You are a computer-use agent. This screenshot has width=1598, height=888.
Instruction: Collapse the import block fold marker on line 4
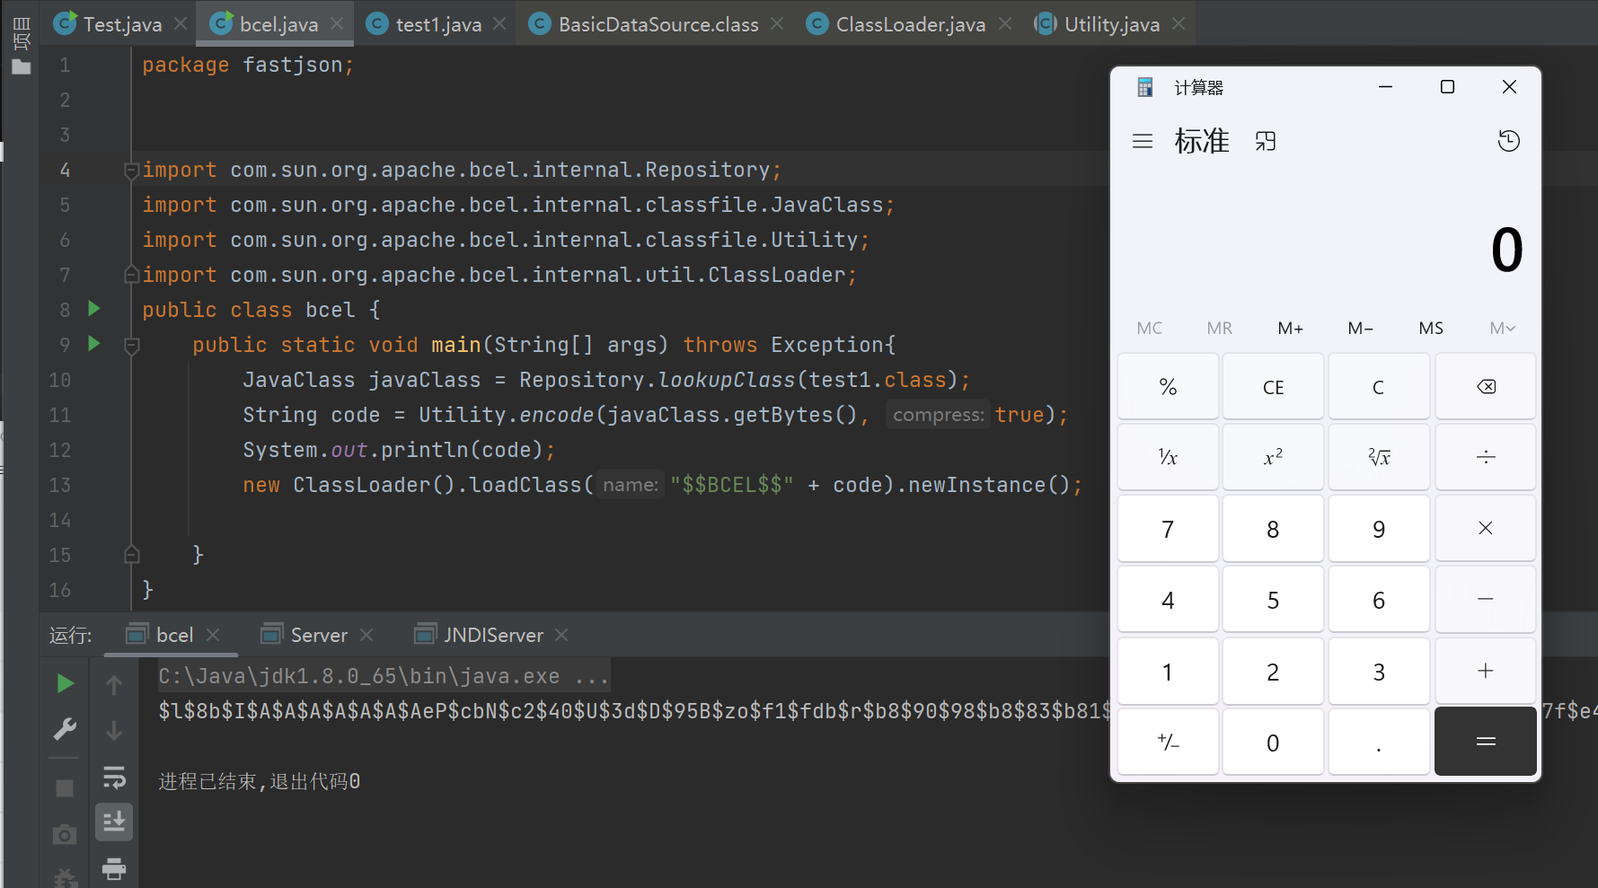tap(131, 170)
